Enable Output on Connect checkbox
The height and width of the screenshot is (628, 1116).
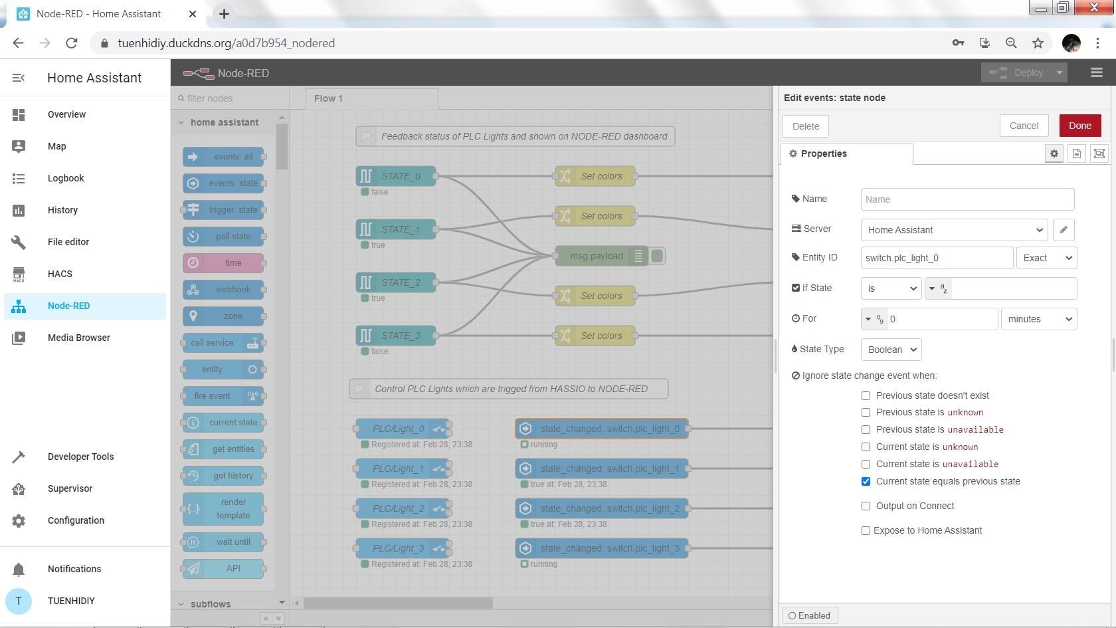(x=866, y=506)
